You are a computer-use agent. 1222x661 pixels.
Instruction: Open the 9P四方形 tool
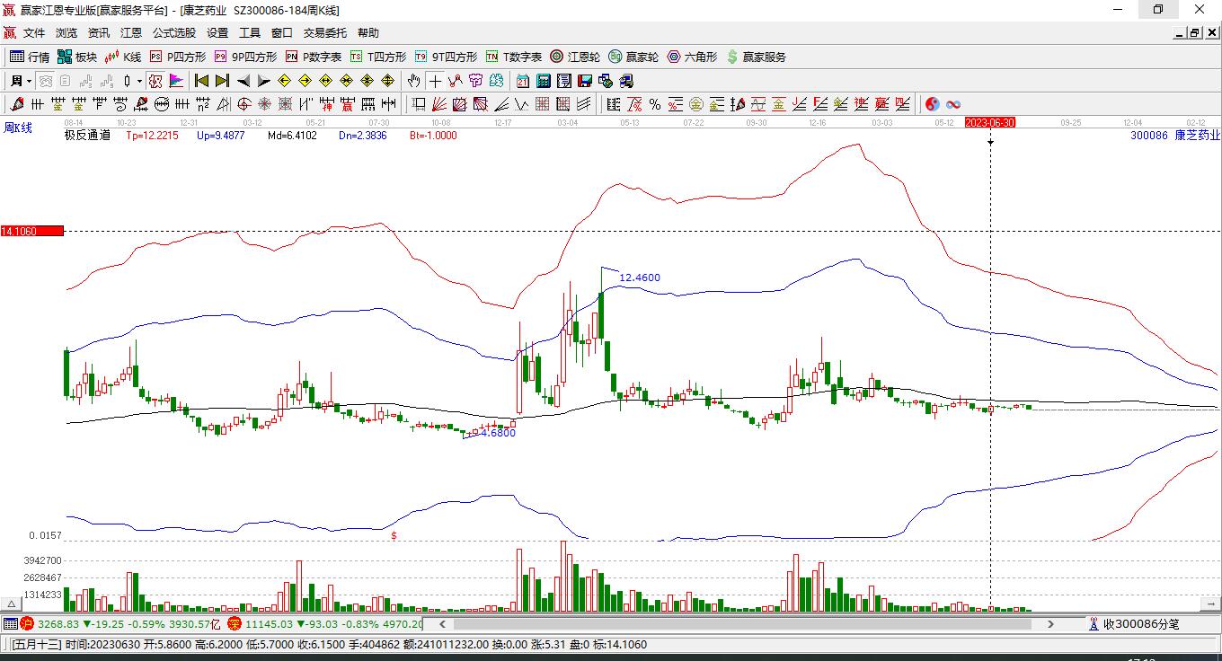(x=245, y=57)
